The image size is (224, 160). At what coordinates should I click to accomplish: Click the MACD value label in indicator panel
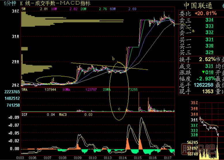(63, 115)
